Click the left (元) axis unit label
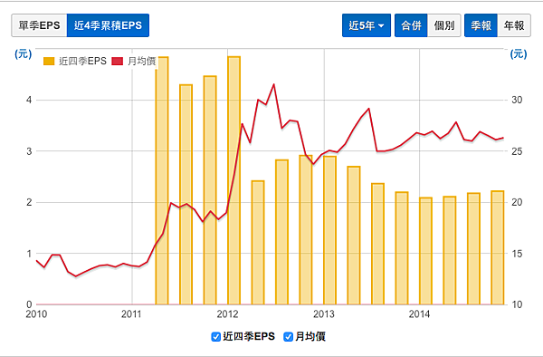The width and height of the screenshot is (543, 357). [24, 54]
